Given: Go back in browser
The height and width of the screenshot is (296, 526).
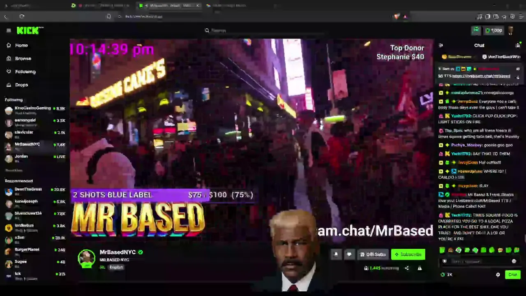Looking at the screenshot, I should [6, 16].
